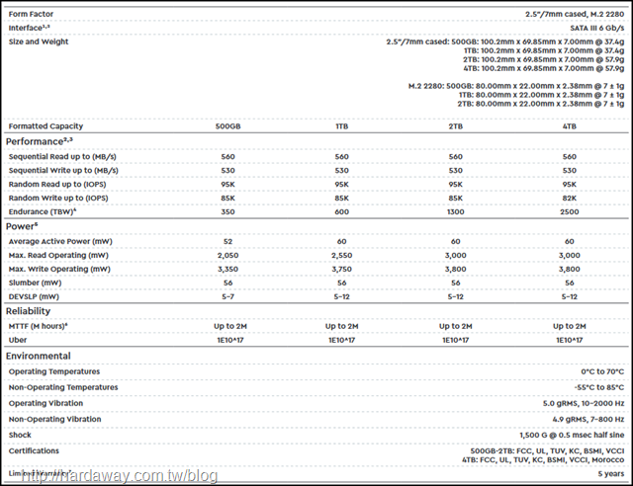The width and height of the screenshot is (633, 486).
Task: Select the 4TB Sequential Write value 530
Action: coord(570,170)
